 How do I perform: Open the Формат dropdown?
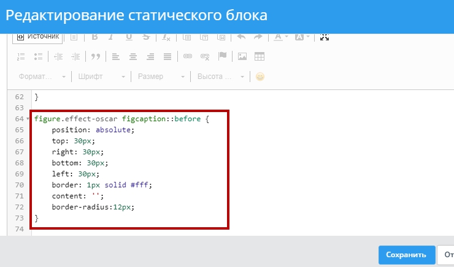tap(42, 77)
